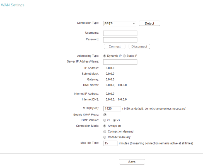203x167 pixels.
Task: Click the MTU(Bytes) field showing 1420
Action: pos(112,109)
